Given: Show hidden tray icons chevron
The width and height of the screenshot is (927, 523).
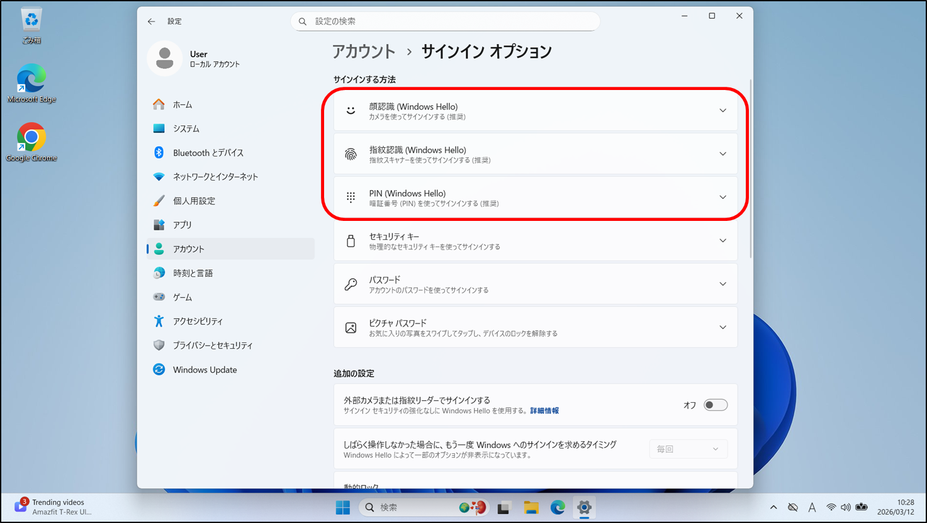Looking at the screenshot, I should click(x=773, y=507).
